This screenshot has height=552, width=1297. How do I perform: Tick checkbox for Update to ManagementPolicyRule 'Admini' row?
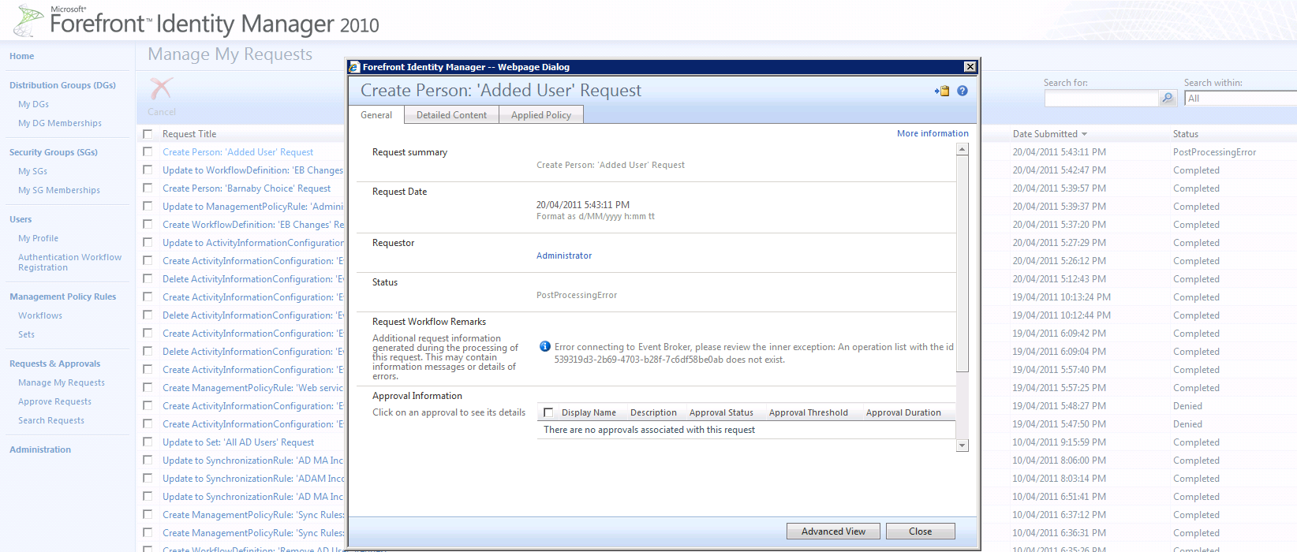click(148, 207)
